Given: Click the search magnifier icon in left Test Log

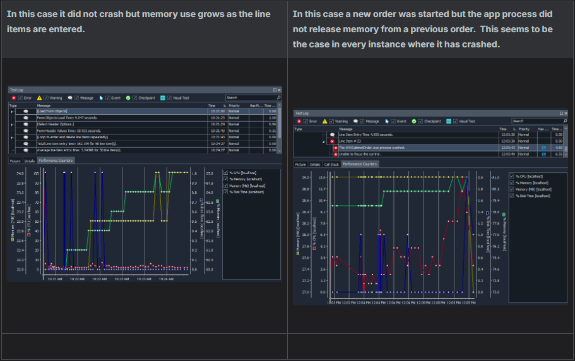Looking at the screenshot, I should [277, 98].
